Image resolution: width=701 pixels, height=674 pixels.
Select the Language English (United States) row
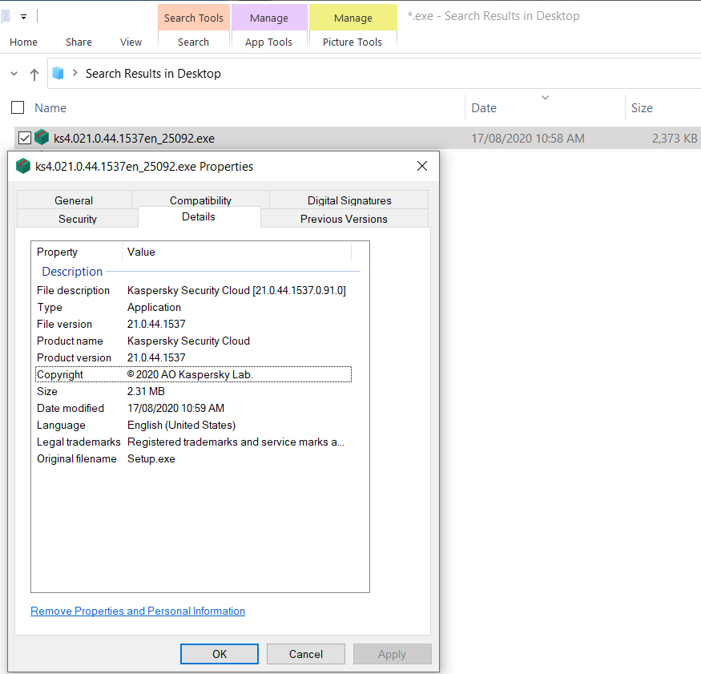click(194, 425)
